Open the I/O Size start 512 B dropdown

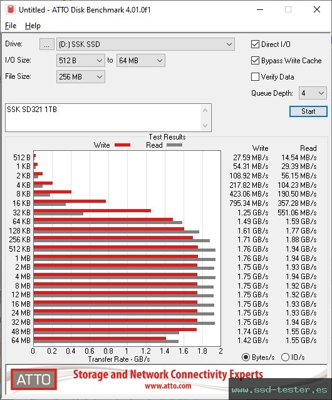(81, 61)
